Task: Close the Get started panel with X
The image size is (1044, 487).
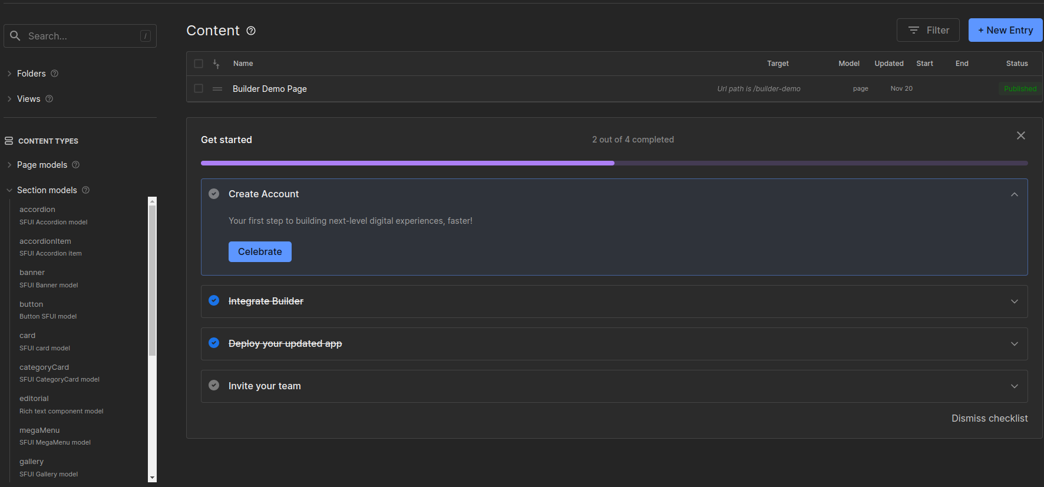Action: tap(1021, 135)
